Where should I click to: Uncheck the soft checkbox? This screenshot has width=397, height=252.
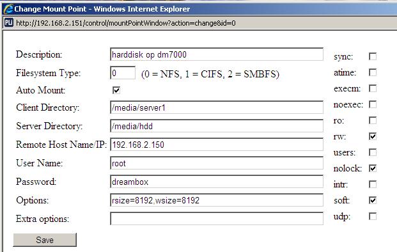(x=373, y=200)
